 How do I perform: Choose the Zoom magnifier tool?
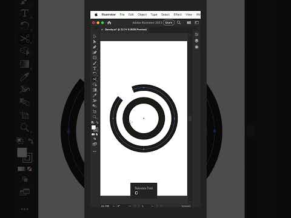click(95, 117)
